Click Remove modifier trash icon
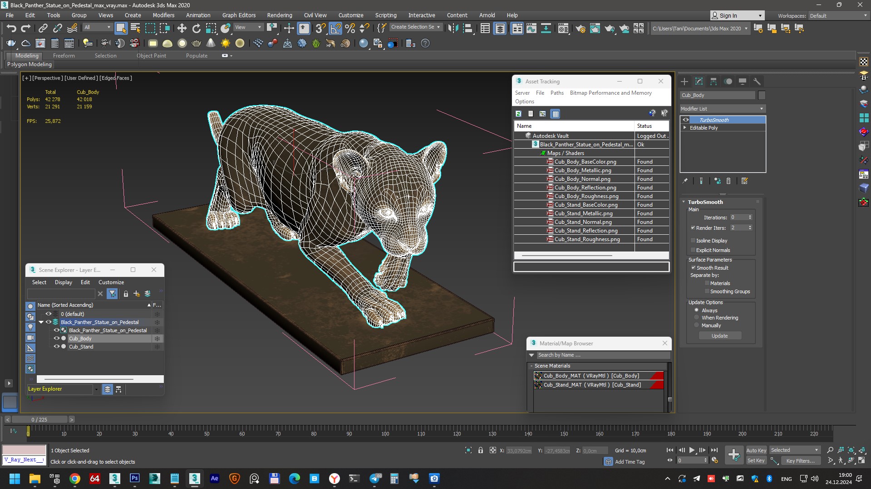The image size is (871, 489). (x=728, y=181)
